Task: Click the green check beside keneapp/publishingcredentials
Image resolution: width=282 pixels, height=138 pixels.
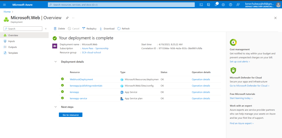Action: (x=62, y=85)
